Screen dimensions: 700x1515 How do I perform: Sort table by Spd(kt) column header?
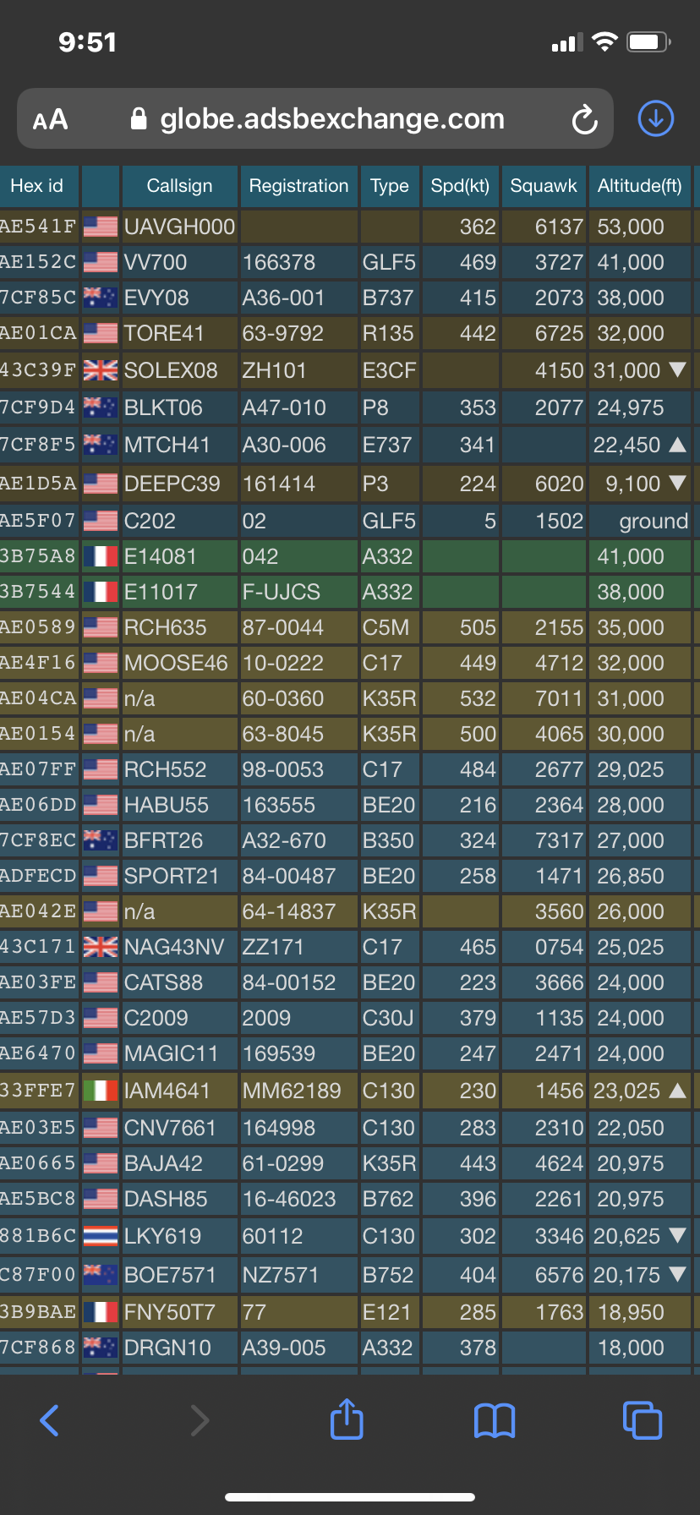point(460,186)
